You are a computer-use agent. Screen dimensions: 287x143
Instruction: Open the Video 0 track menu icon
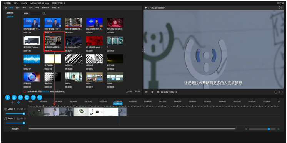pos(25,109)
